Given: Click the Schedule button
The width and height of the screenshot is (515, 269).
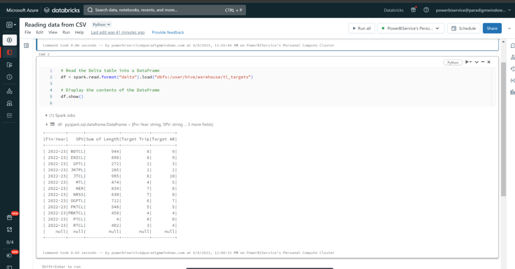Looking at the screenshot, I should point(463,28).
